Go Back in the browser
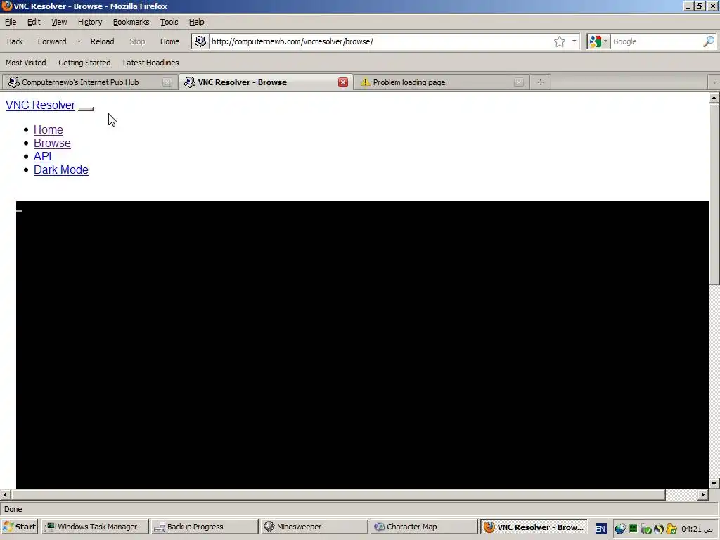The height and width of the screenshot is (540, 720). pos(15,41)
